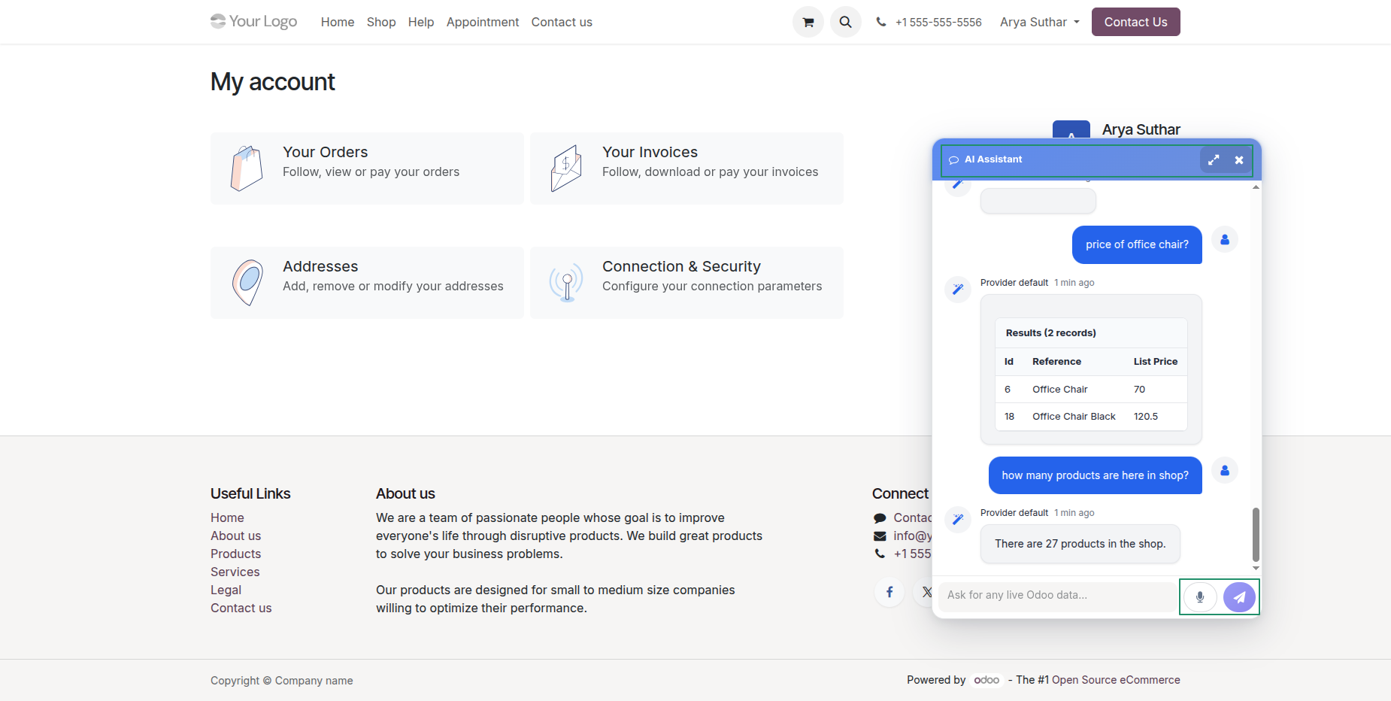Open the search magnifier icon

coord(846,22)
